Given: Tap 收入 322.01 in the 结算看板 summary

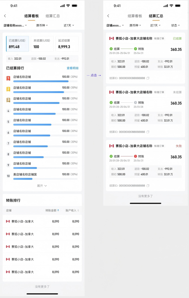Looking at the screenshot, I should 14,59.
